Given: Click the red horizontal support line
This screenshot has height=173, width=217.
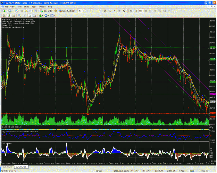Looking at the screenshot, I should tap(105, 113).
